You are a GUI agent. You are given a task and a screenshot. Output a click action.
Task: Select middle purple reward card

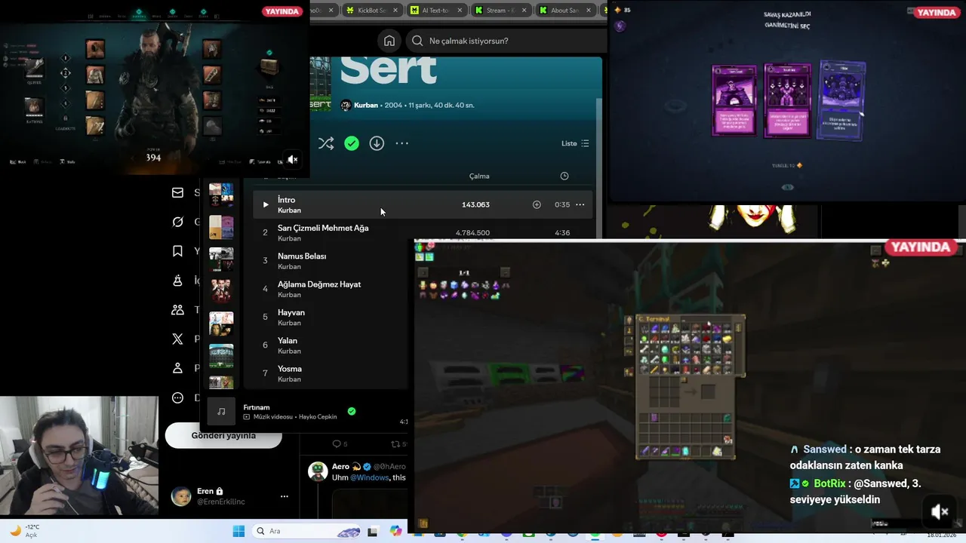[787, 100]
